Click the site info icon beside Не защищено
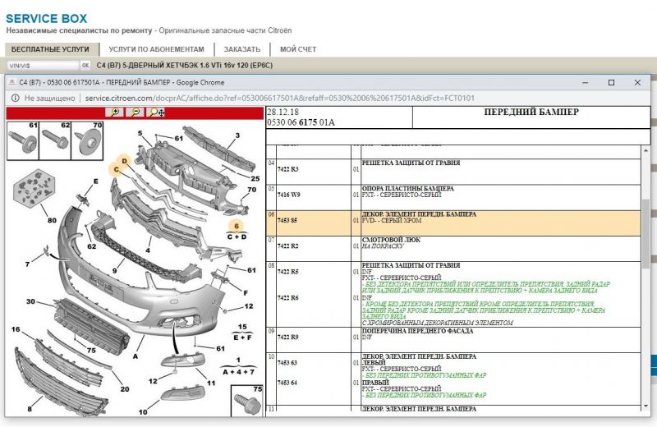 (x=15, y=98)
